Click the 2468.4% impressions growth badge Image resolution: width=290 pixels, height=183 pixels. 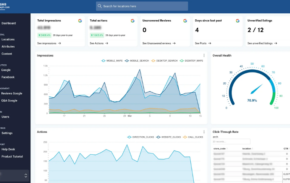[44, 35]
